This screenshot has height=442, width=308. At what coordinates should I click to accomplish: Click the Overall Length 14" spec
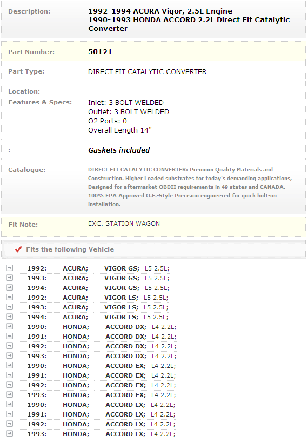(120, 130)
